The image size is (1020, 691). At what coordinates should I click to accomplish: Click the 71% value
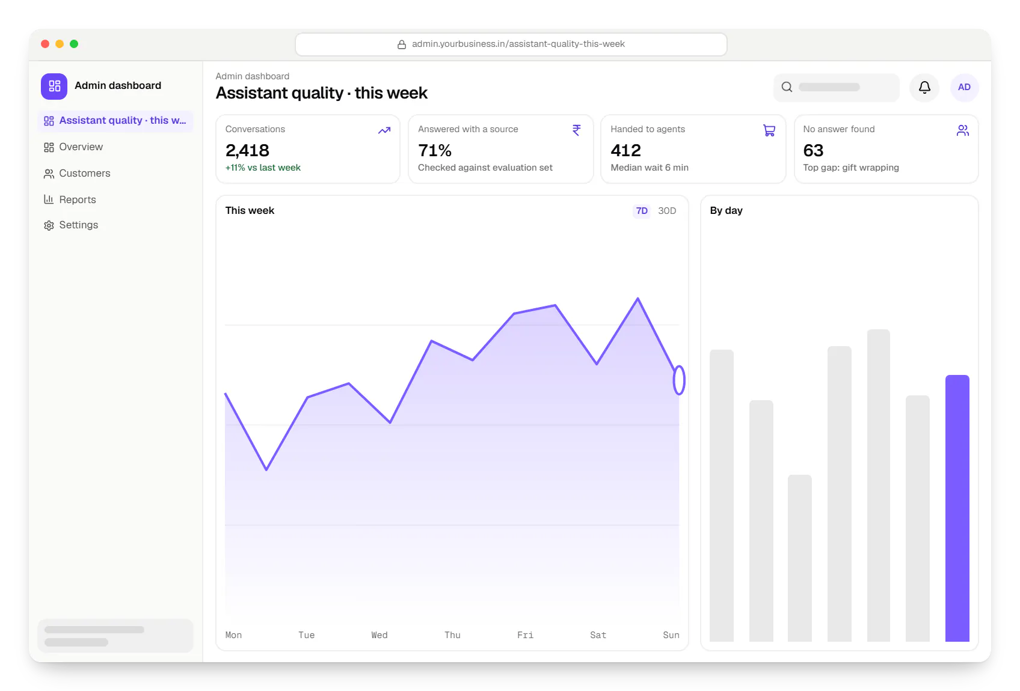coord(435,150)
